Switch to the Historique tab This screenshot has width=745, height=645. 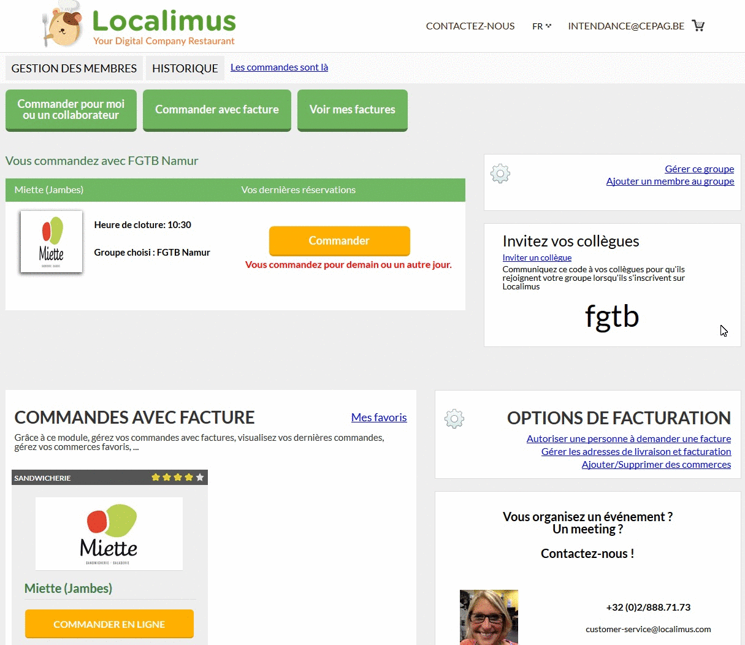[185, 68]
